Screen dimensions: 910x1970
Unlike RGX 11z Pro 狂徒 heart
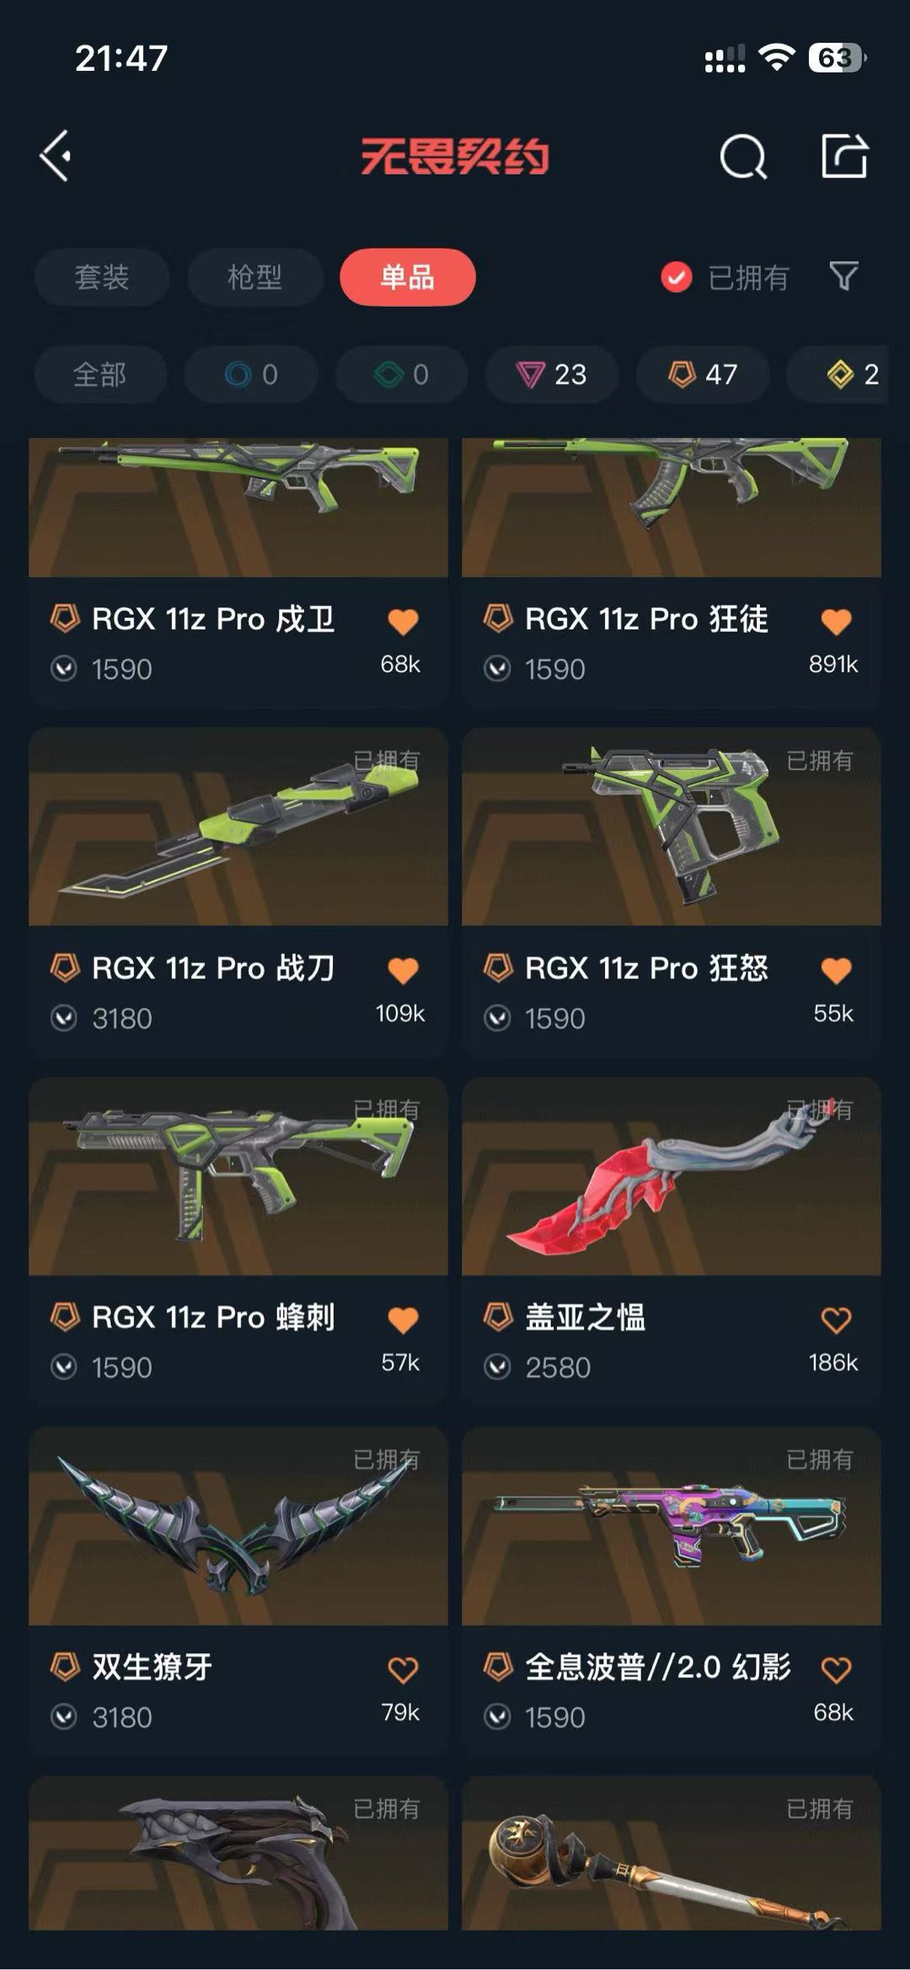[836, 622]
